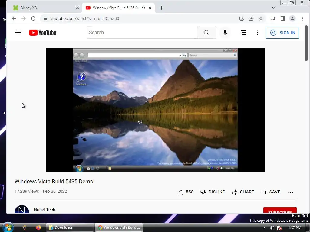Open YouTube hamburger guide menu
Viewport: 310px width, 232px height.
click(x=18, y=33)
